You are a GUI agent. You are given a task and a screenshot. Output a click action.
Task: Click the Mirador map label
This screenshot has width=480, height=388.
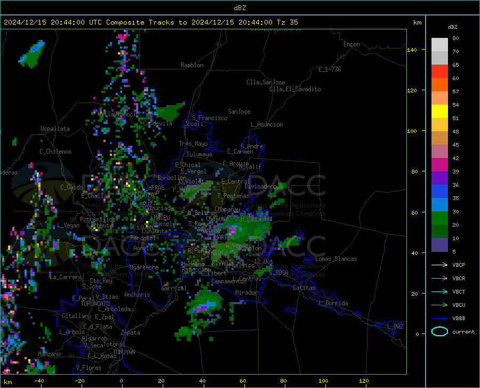click(x=246, y=293)
